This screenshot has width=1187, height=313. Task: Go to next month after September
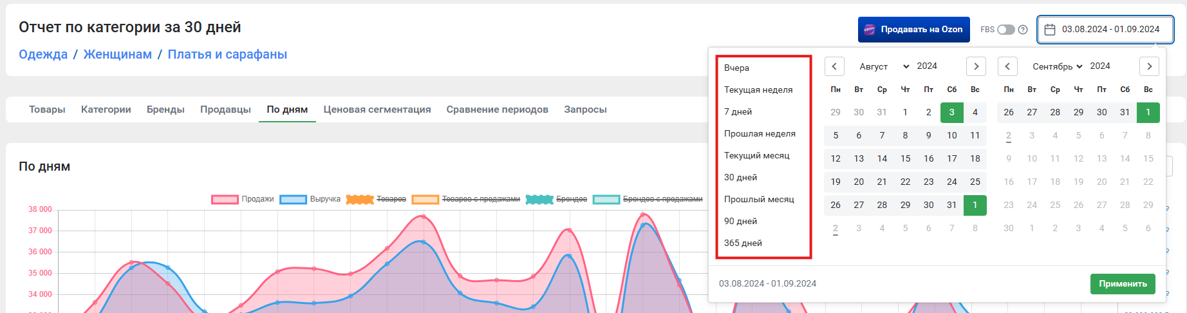coord(1149,66)
